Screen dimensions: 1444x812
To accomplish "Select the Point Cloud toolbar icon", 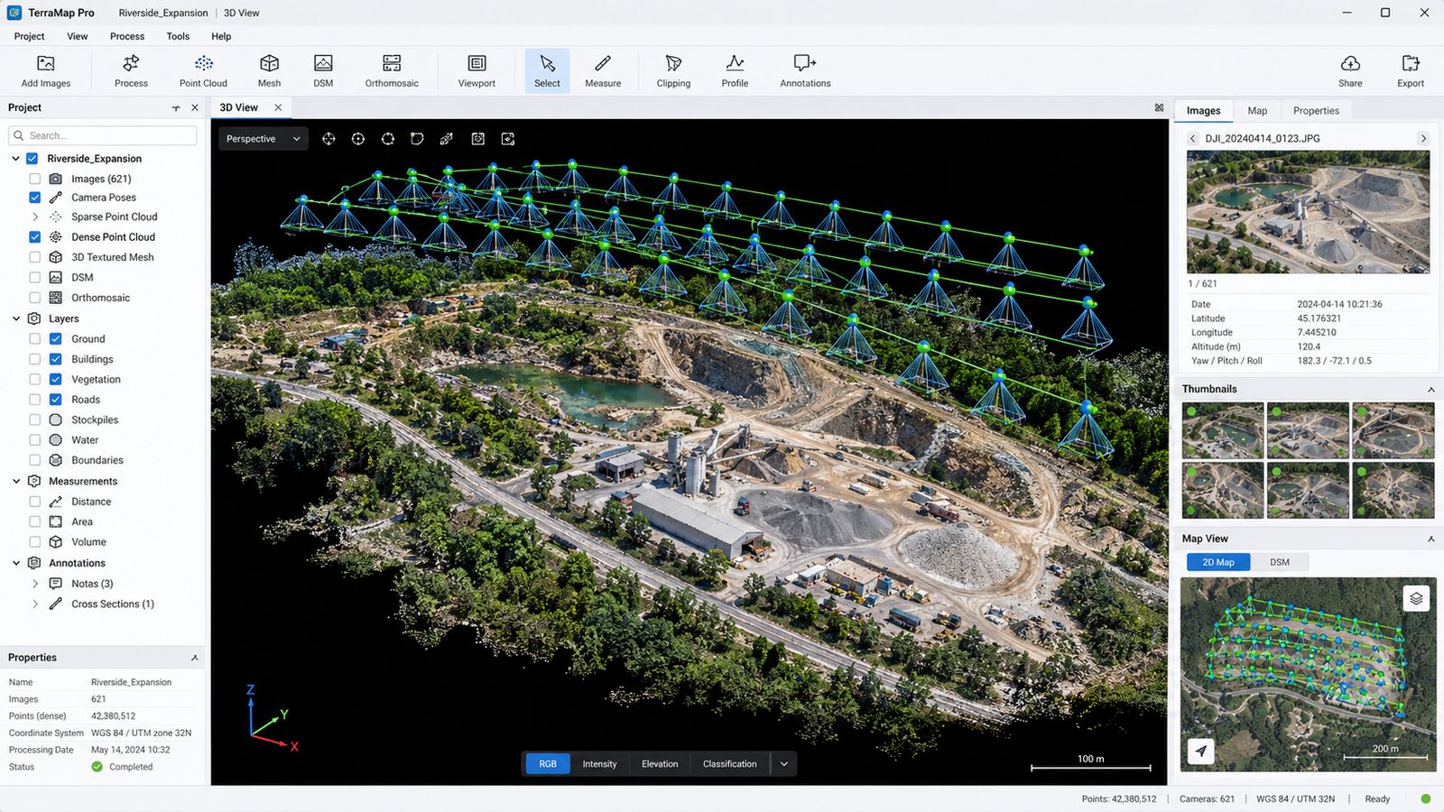I will [203, 63].
